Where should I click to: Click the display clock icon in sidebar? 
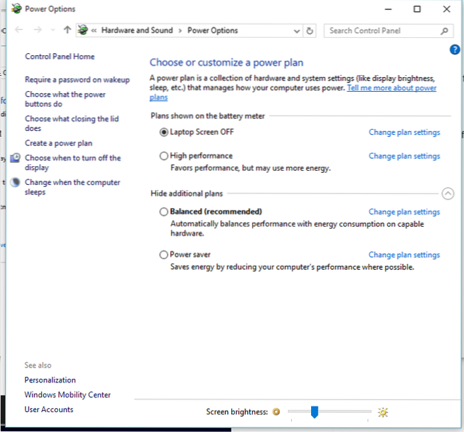coord(15,158)
